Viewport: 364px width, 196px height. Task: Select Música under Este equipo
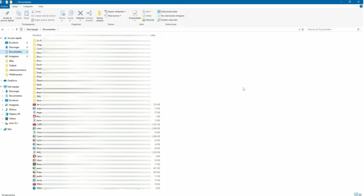pos(12,109)
